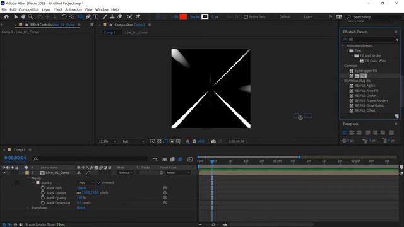Select the Learn workspace
The height and width of the screenshot is (227, 404).
308,17
